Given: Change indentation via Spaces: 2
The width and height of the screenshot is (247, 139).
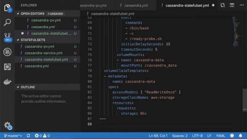Looking at the screenshot, I should (x=180, y=136).
